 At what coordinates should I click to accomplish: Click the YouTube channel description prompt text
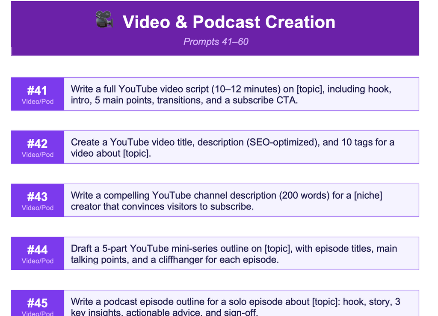[227, 201]
